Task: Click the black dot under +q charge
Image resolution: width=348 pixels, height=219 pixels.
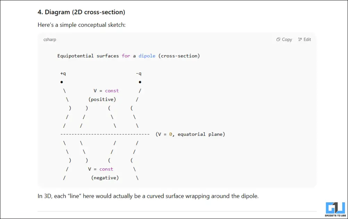Action: (61, 82)
